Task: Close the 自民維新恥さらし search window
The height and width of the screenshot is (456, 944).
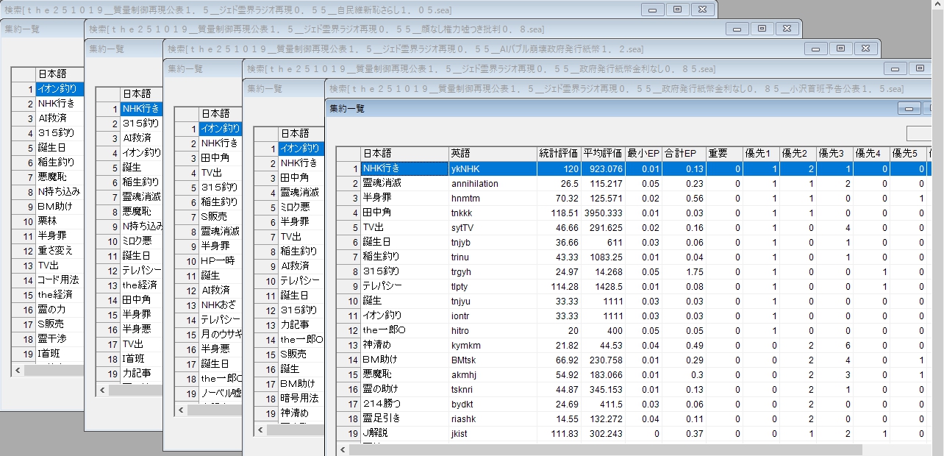Action: point(703,10)
